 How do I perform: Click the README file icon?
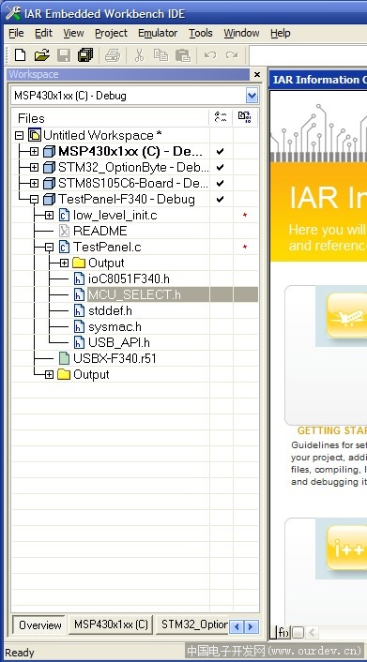coord(64,231)
